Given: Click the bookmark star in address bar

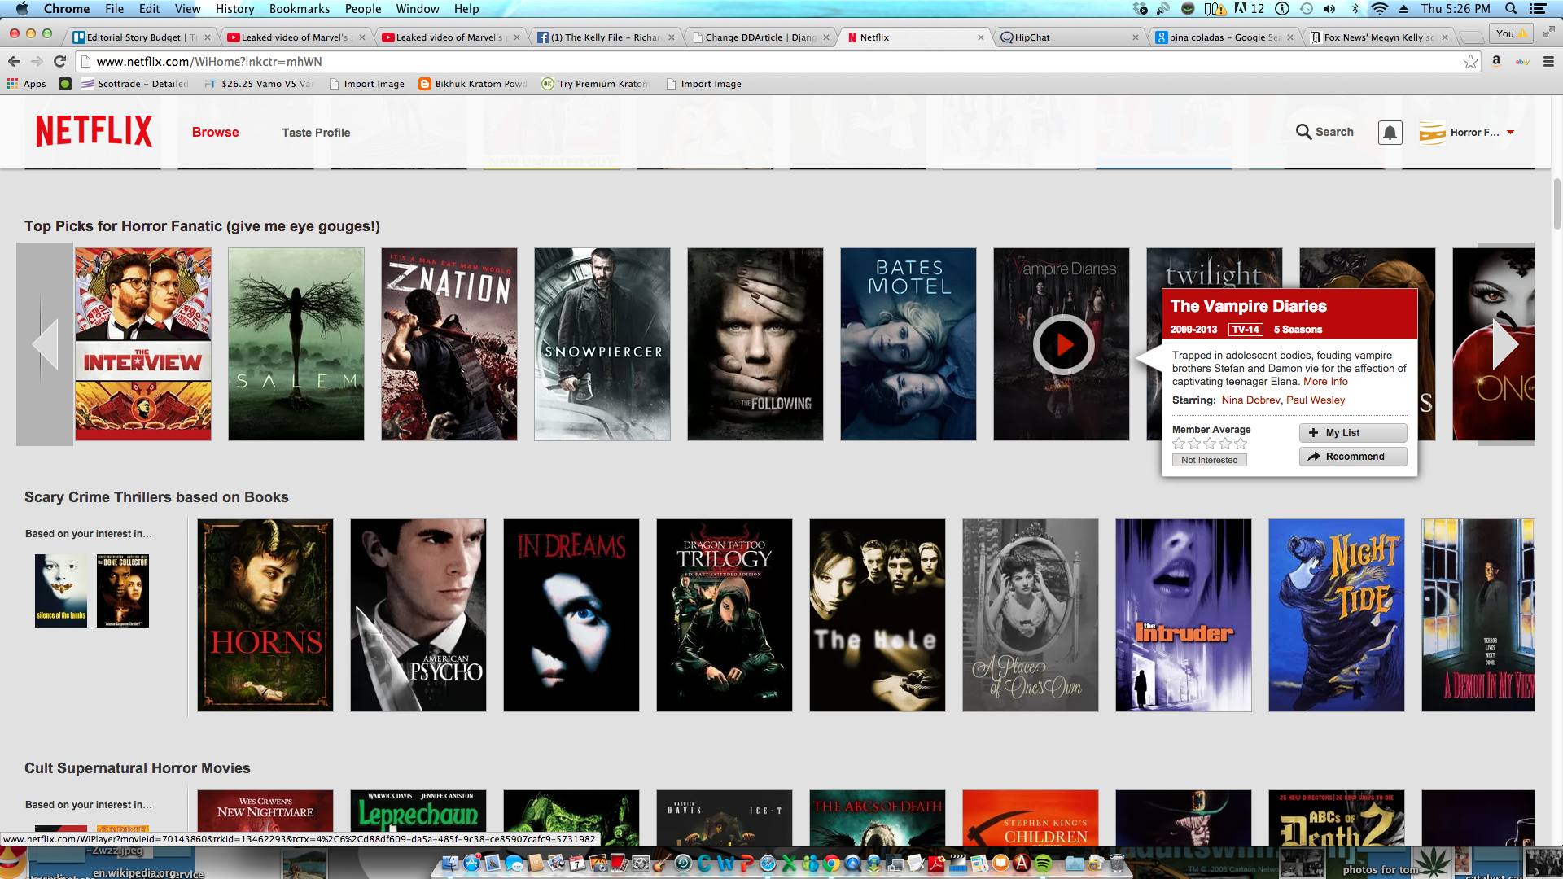Looking at the screenshot, I should coord(1470,62).
